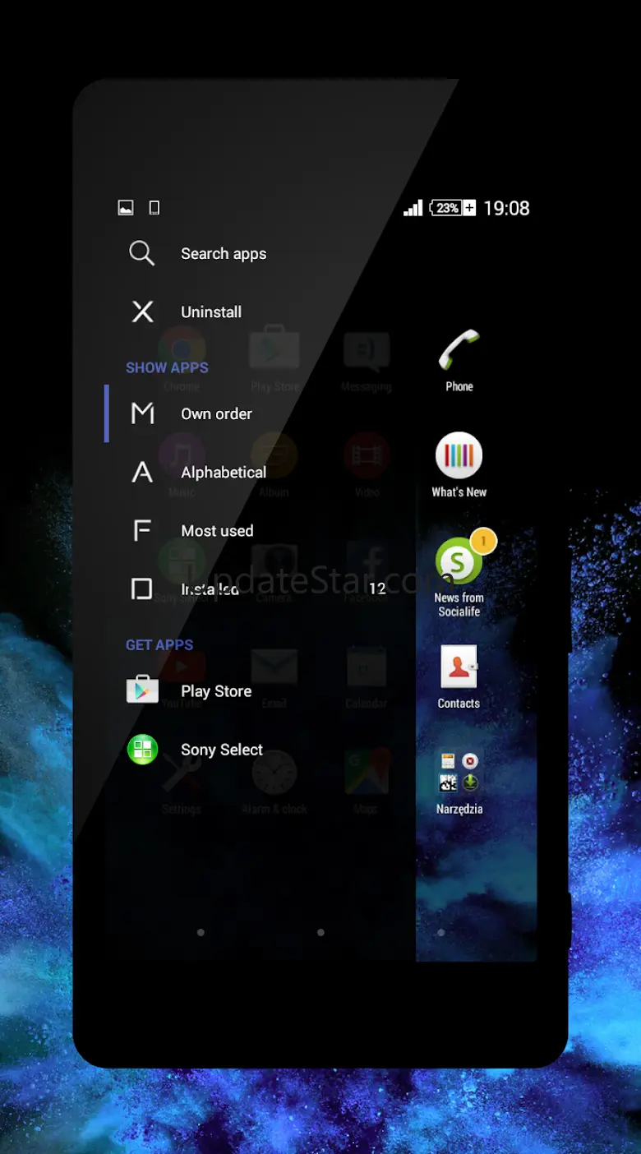
Task: Tap the Sony Select label
Action: (222, 750)
